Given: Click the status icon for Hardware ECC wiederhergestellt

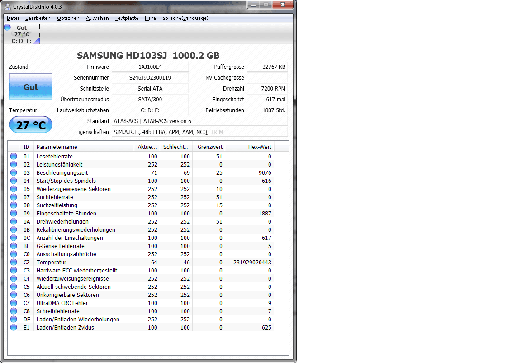Looking at the screenshot, I should click(14, 270).
